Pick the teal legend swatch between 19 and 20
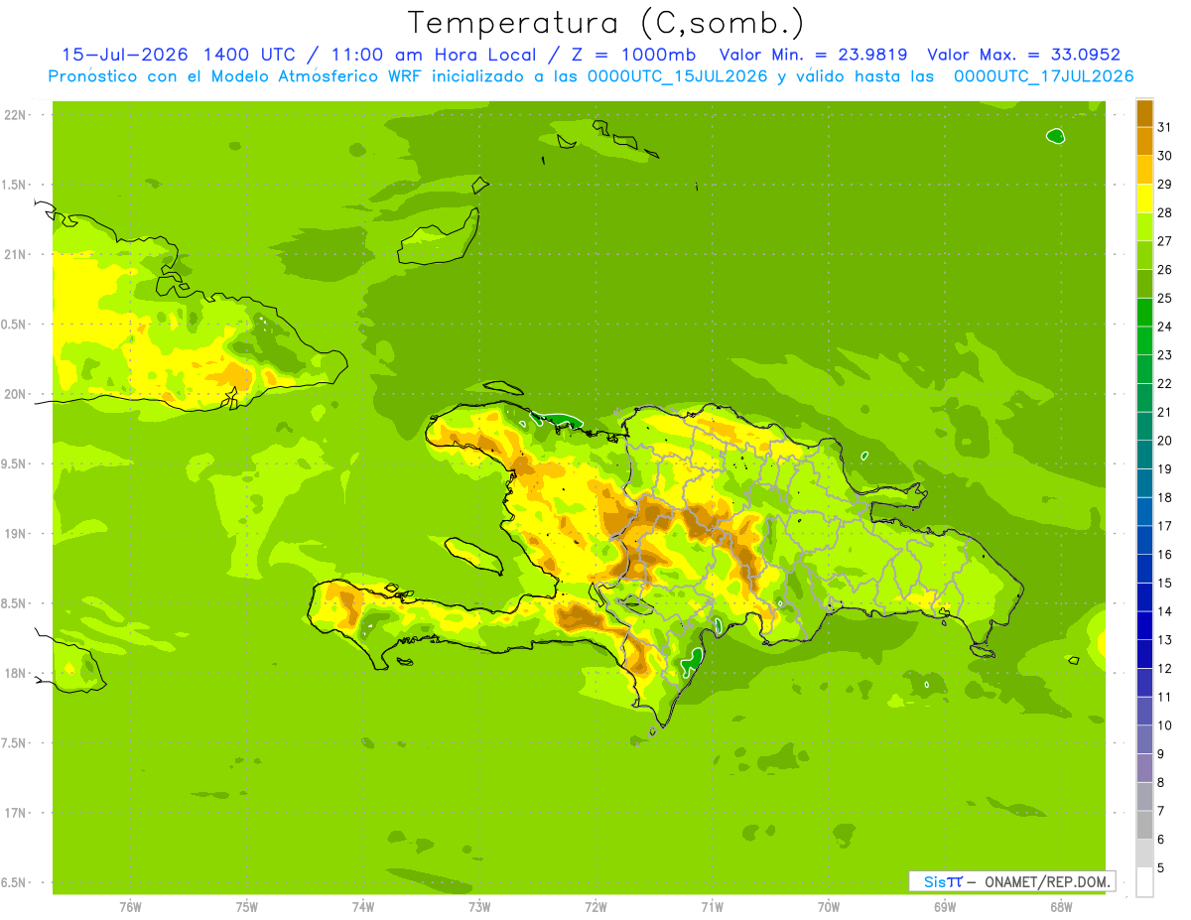The height and width of the screenshot is (920, 1191). [1144, 455]
